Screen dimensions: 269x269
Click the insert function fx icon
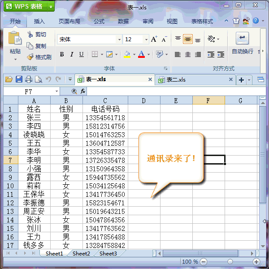click(83, 91)
